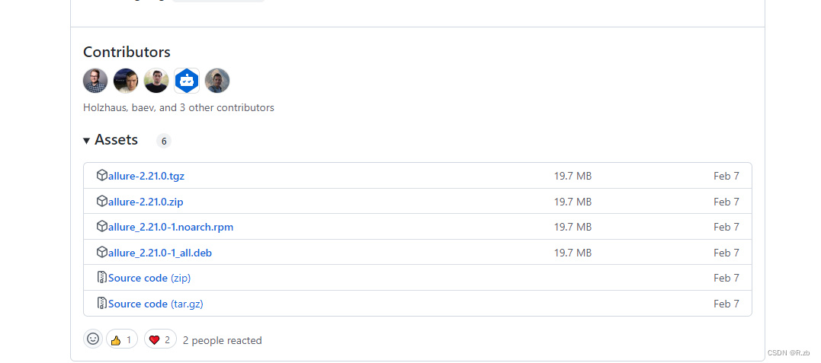The image size is (821, 363).
Task: Click the package icon beside allure-2.21.0.zip
Action: pos(101,201)
